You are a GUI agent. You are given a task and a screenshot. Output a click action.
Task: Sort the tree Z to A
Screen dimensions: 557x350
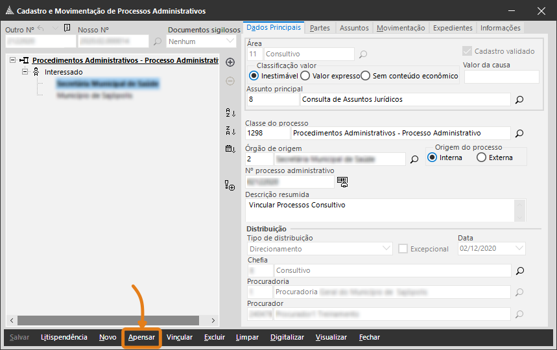(x=230, y=130)
